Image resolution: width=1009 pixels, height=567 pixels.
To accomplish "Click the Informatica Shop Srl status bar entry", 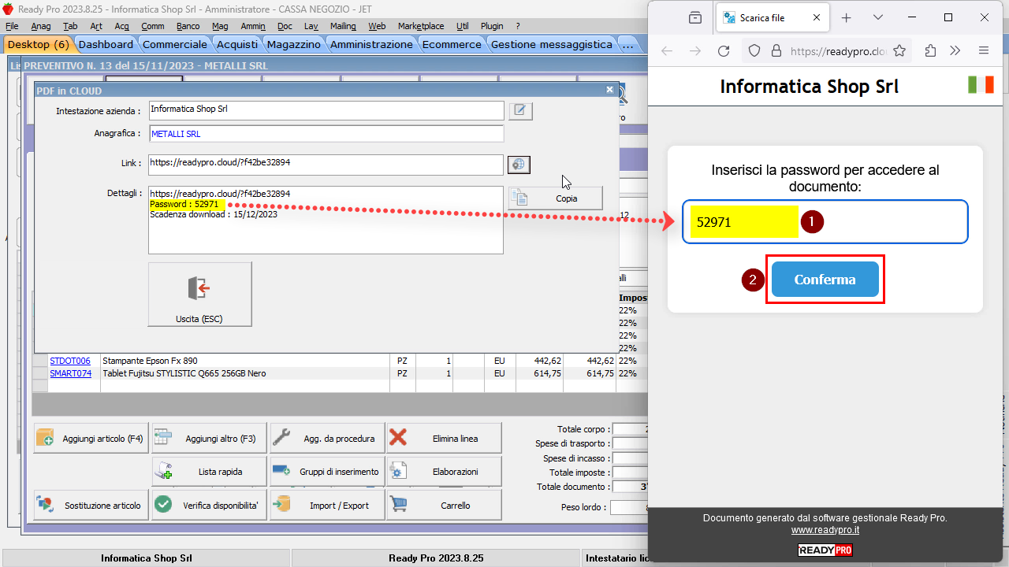I will [x=146, y=558].
